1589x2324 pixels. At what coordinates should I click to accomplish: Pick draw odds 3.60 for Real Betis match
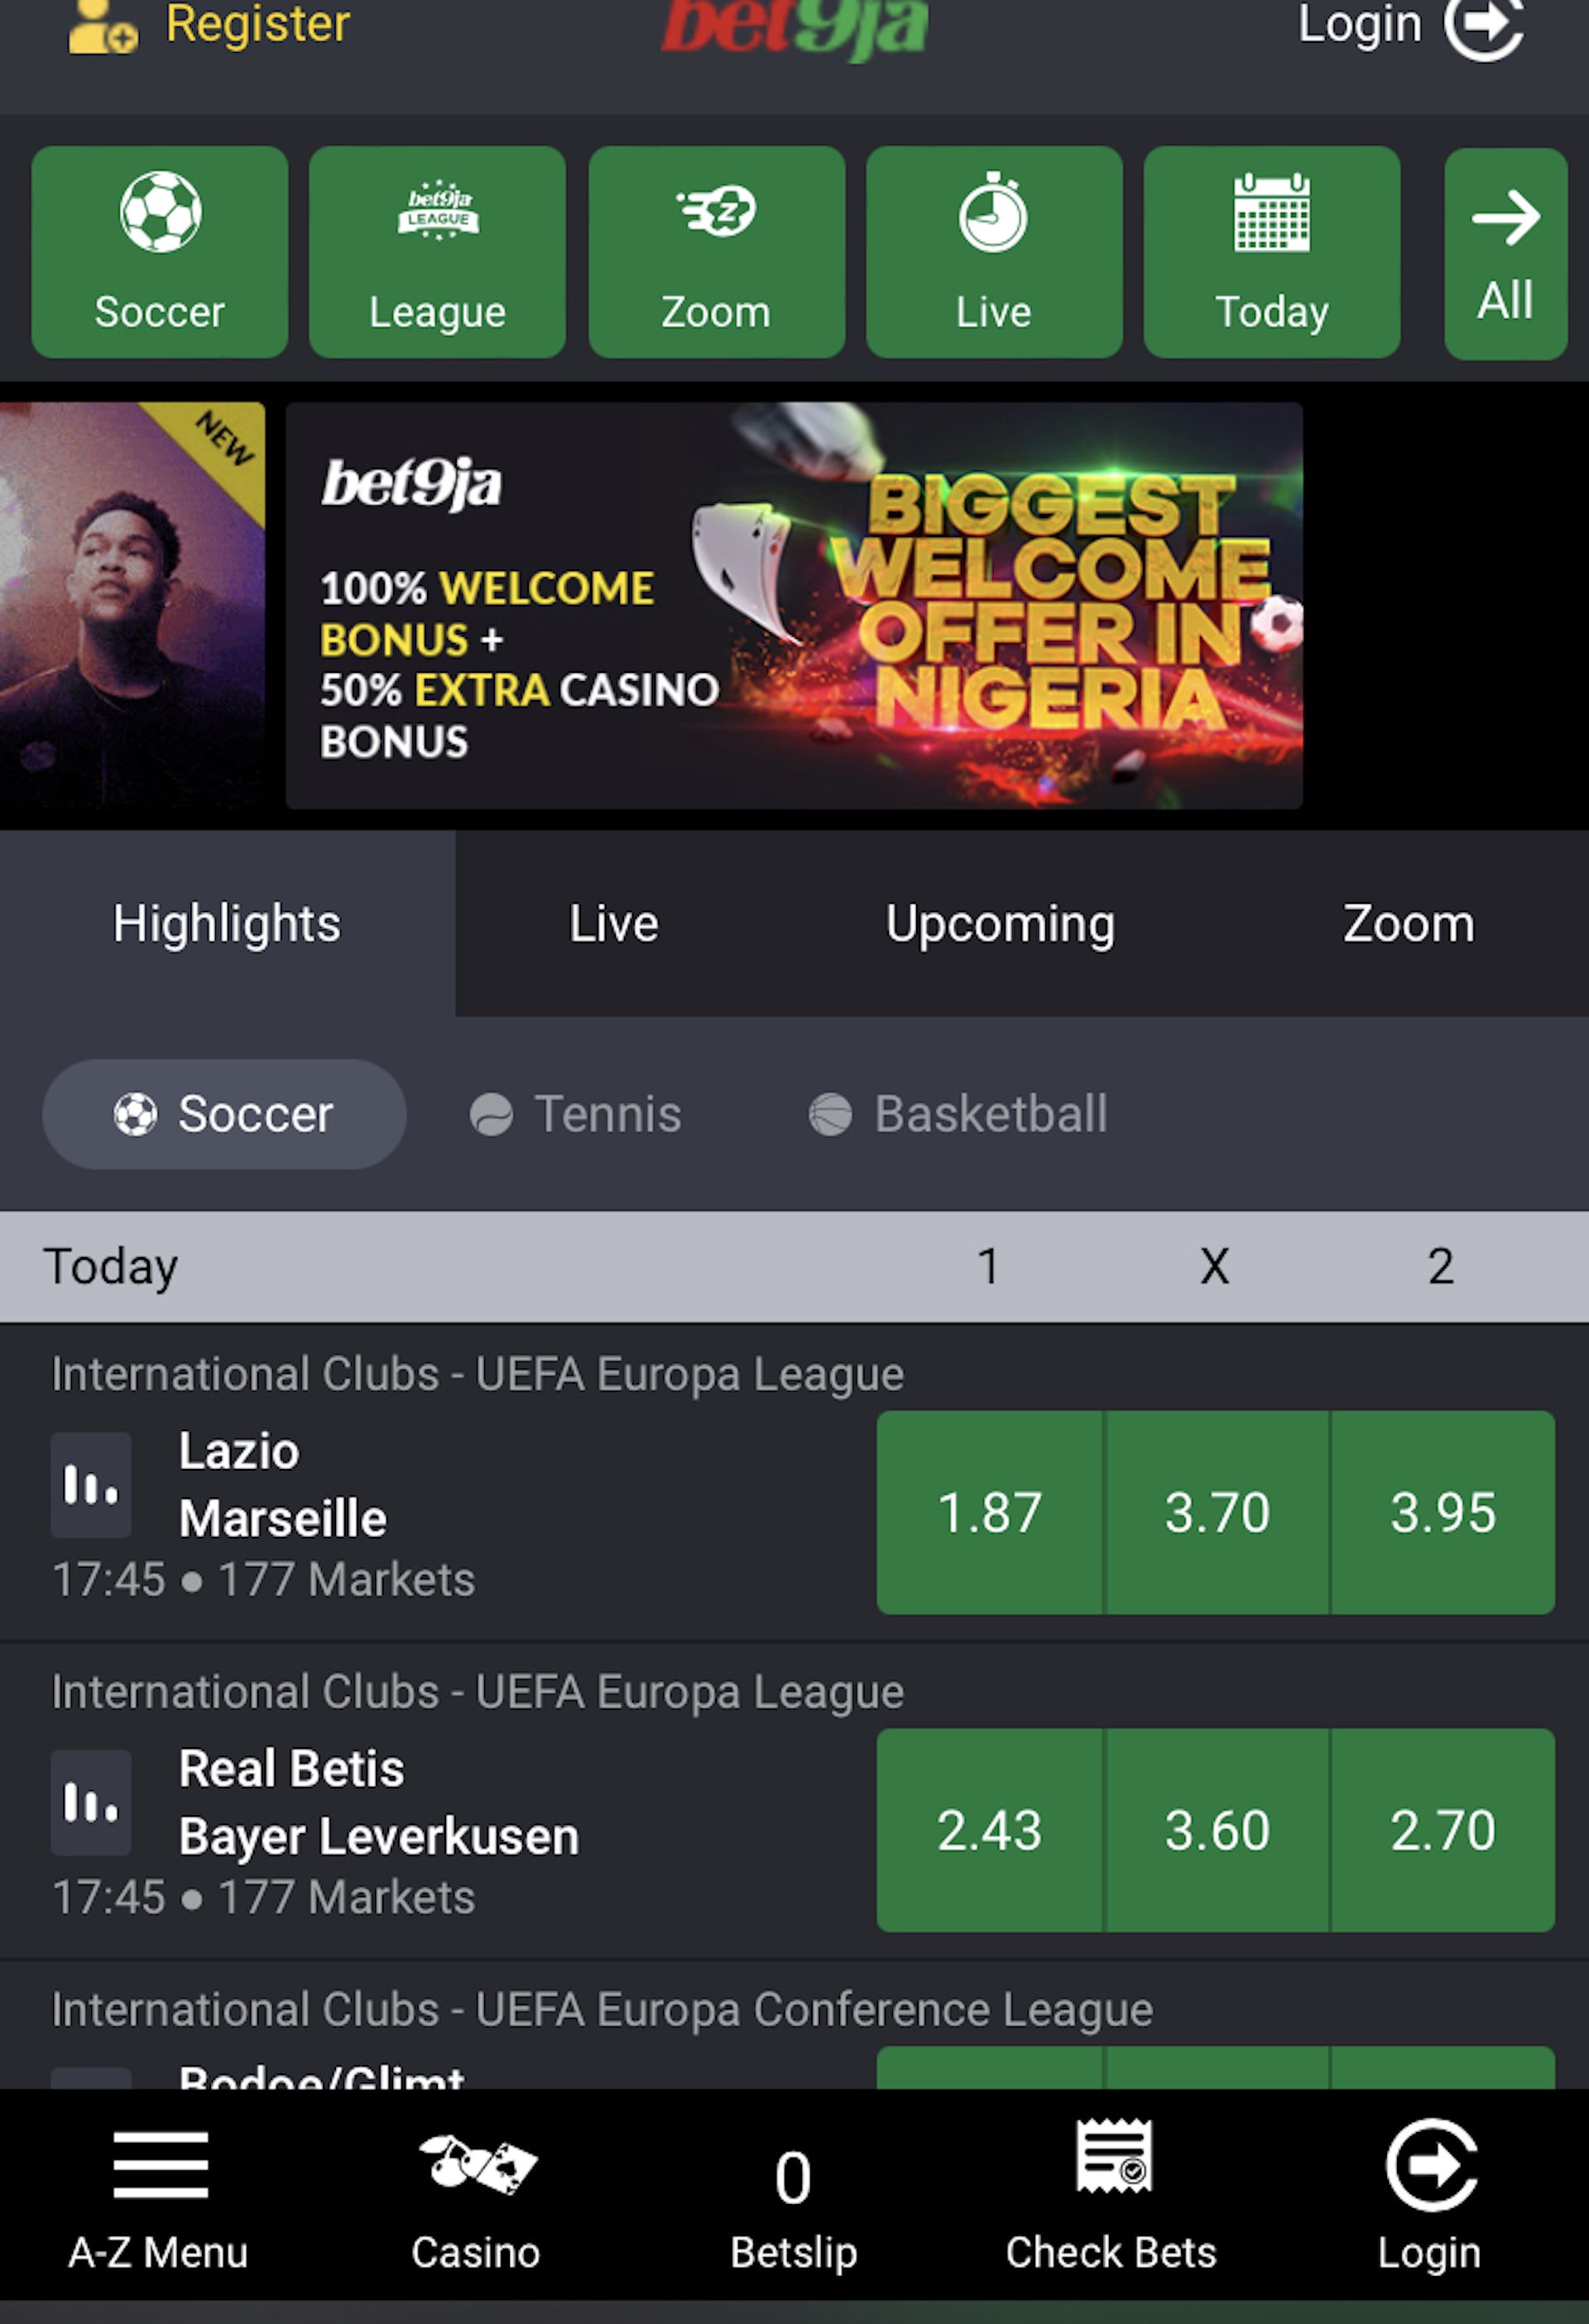point(1217,1830)
